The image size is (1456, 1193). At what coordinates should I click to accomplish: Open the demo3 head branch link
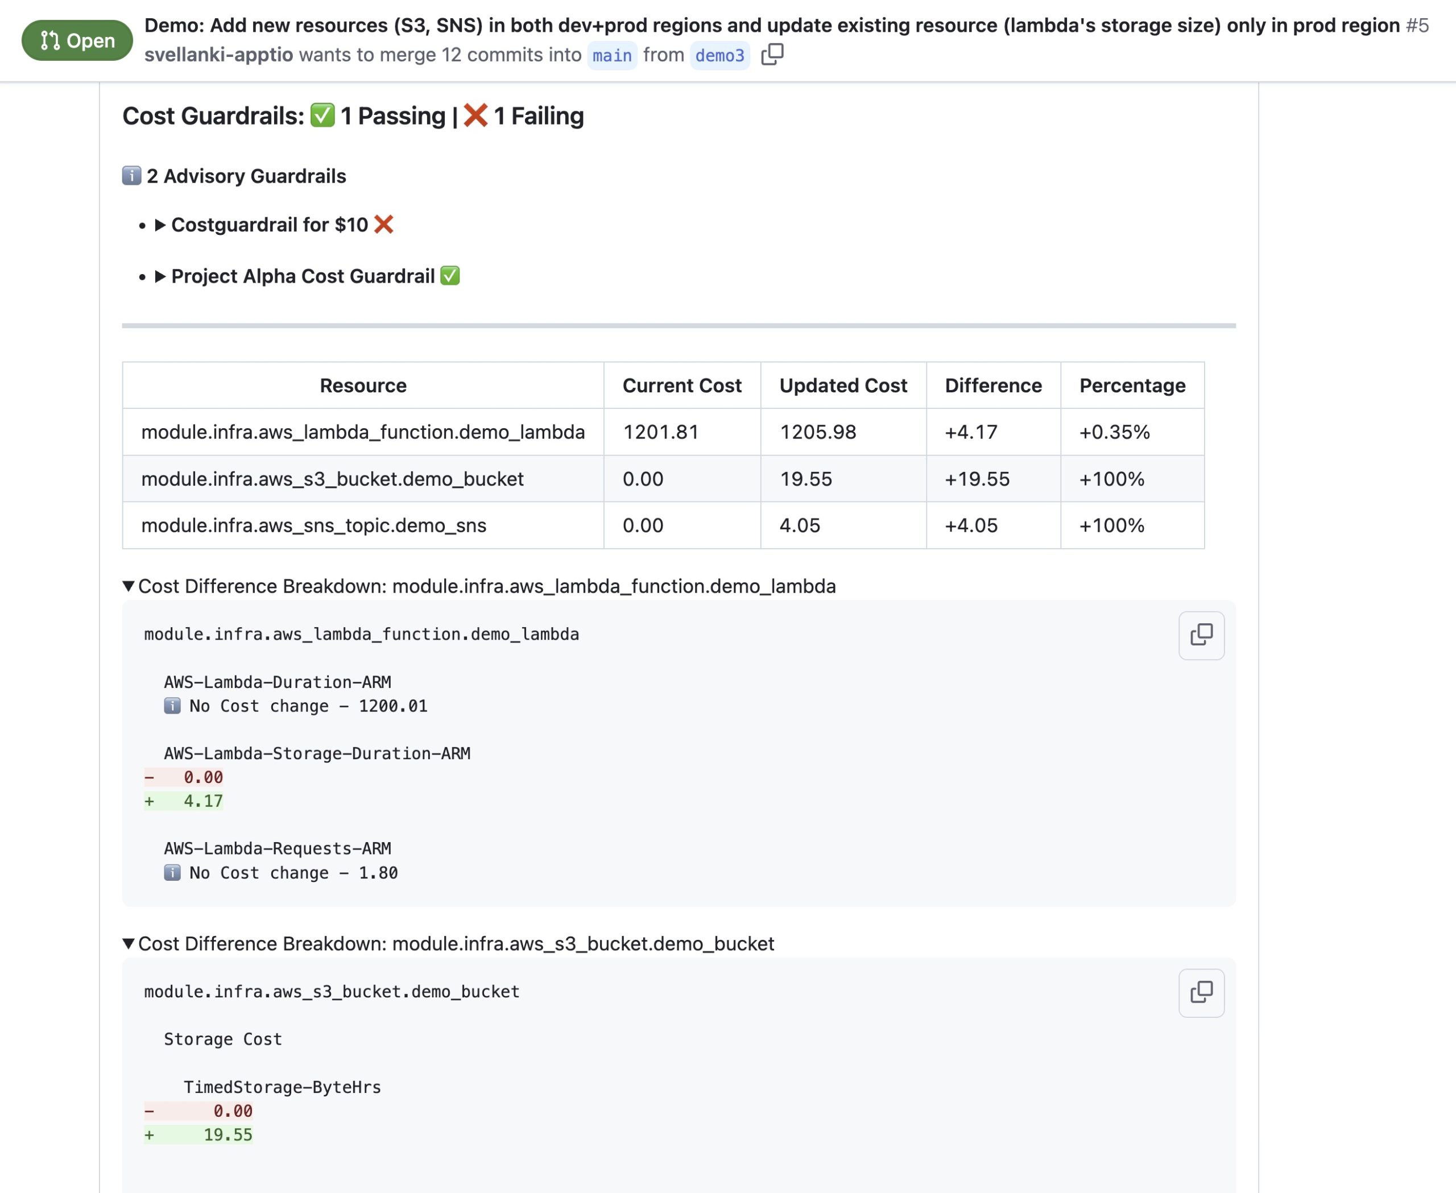[x=719, y=55]
